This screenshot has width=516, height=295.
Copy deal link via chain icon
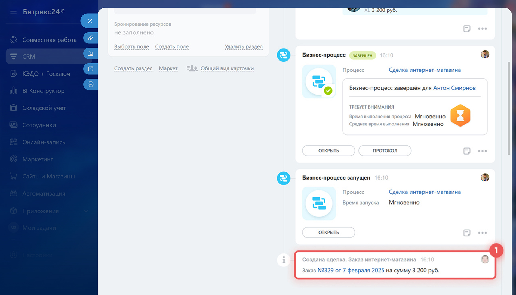[x=91, y=38]
